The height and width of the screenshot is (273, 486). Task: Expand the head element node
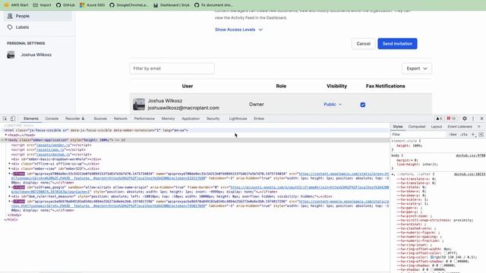tap(6, 135)
